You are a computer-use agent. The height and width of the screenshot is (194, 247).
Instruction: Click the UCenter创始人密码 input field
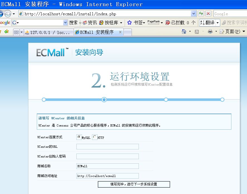108,156
